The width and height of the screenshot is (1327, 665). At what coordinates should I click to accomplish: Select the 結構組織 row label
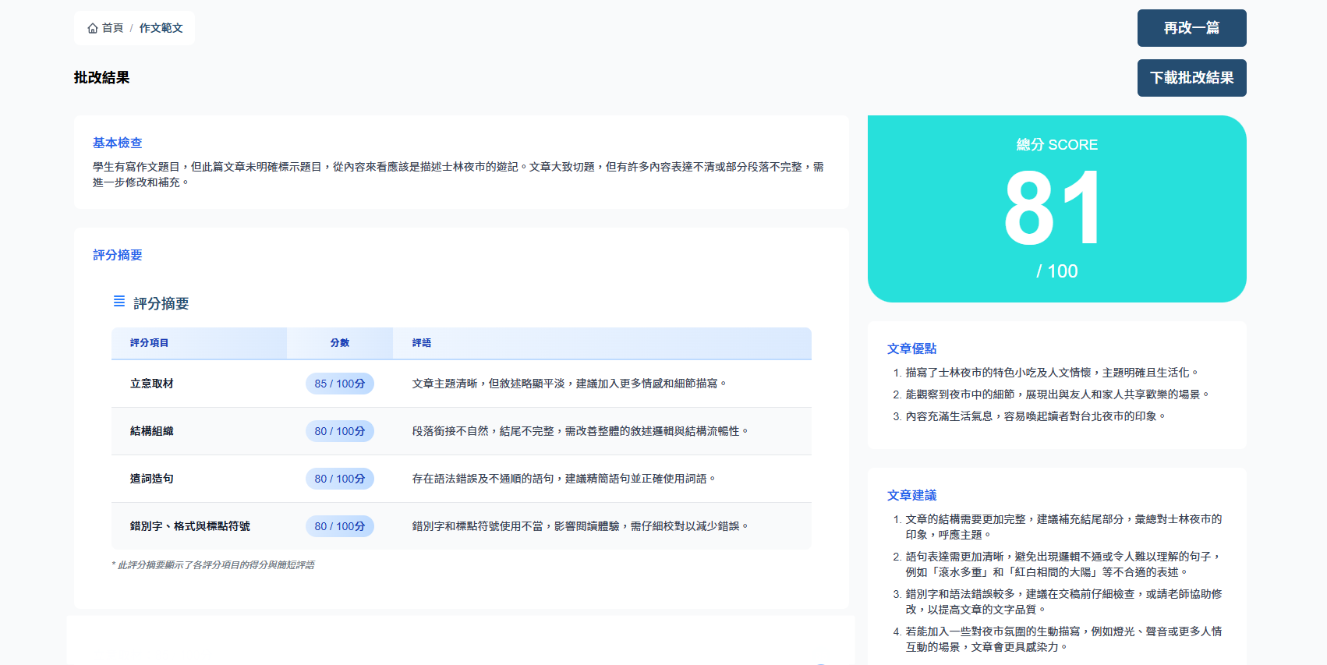152,431
